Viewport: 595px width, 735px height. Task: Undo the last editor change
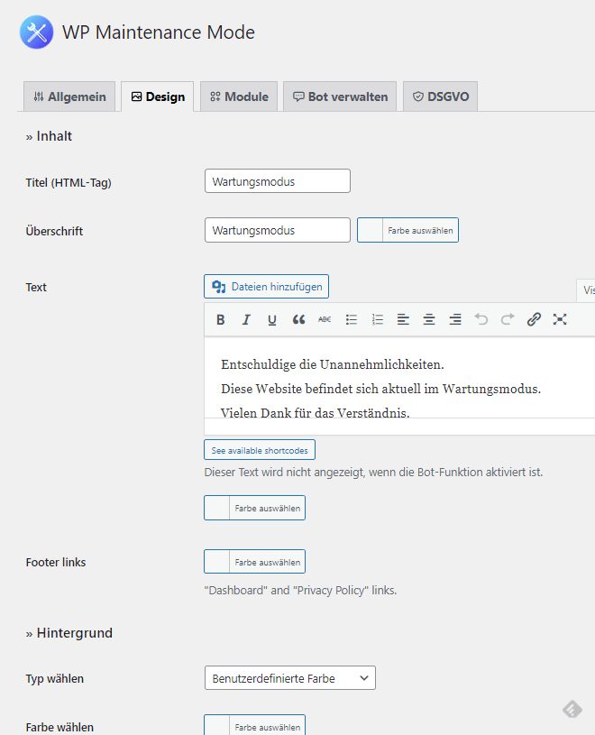click(x=481, y=319)
